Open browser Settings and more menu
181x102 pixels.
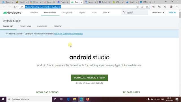(177, 7)
